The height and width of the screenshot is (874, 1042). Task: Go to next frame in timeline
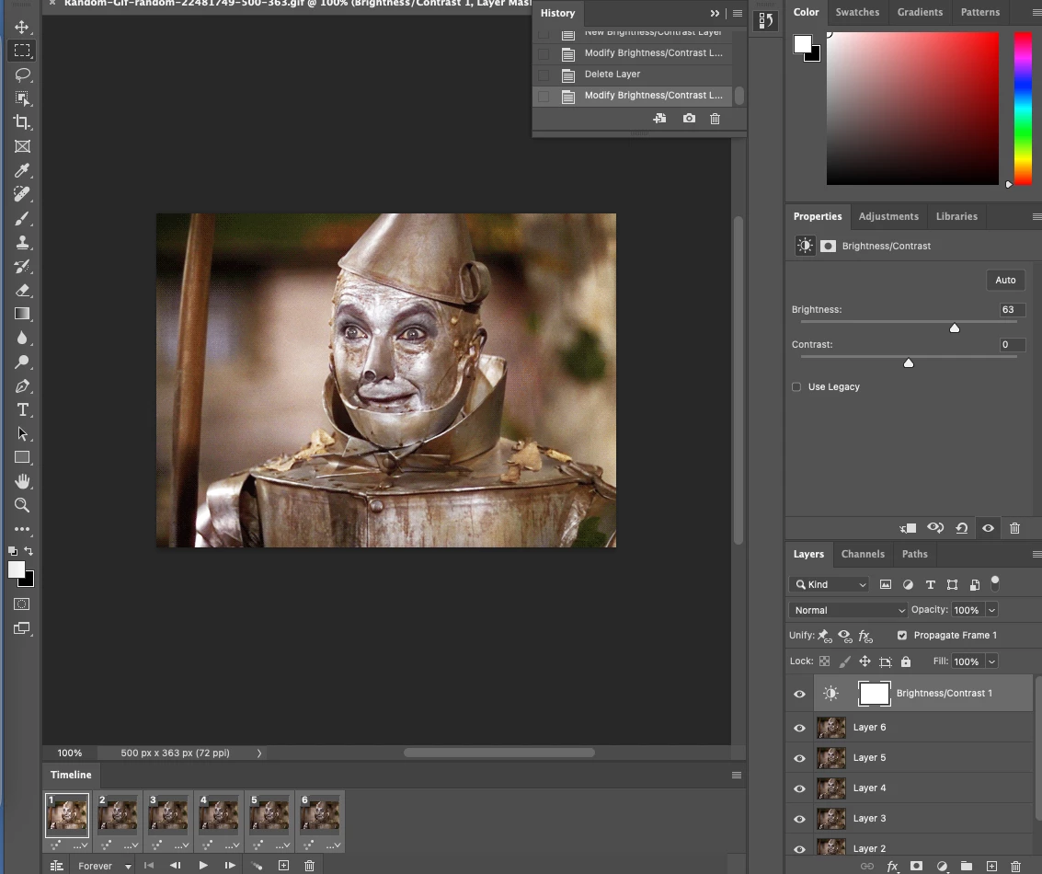[230, 866]
